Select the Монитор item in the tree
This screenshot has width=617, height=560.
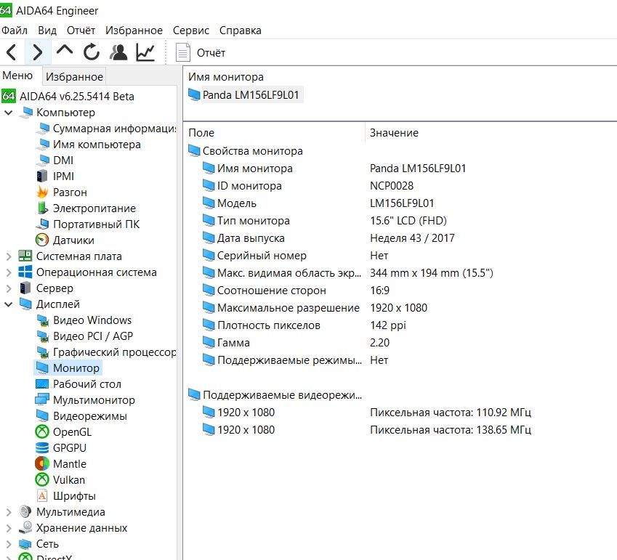point(68,368)
